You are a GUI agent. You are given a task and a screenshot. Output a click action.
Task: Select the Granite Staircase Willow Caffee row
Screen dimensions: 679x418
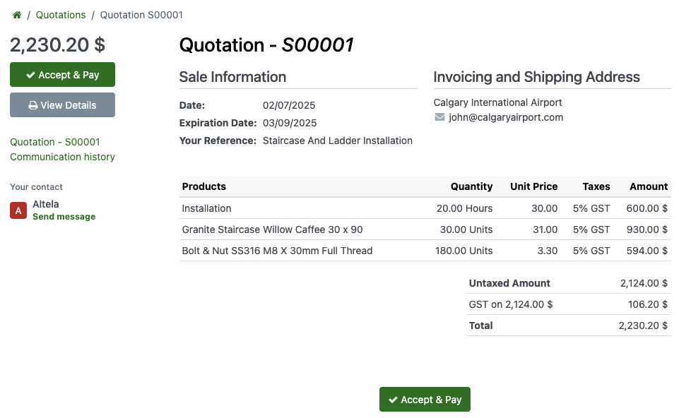pyautogui.click(x=272, y=229)
